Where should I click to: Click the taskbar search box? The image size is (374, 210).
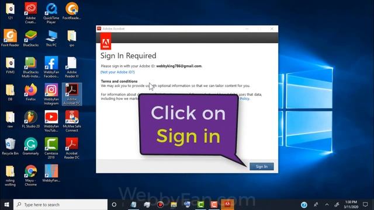pyautogui.click(x=60, y=205)
